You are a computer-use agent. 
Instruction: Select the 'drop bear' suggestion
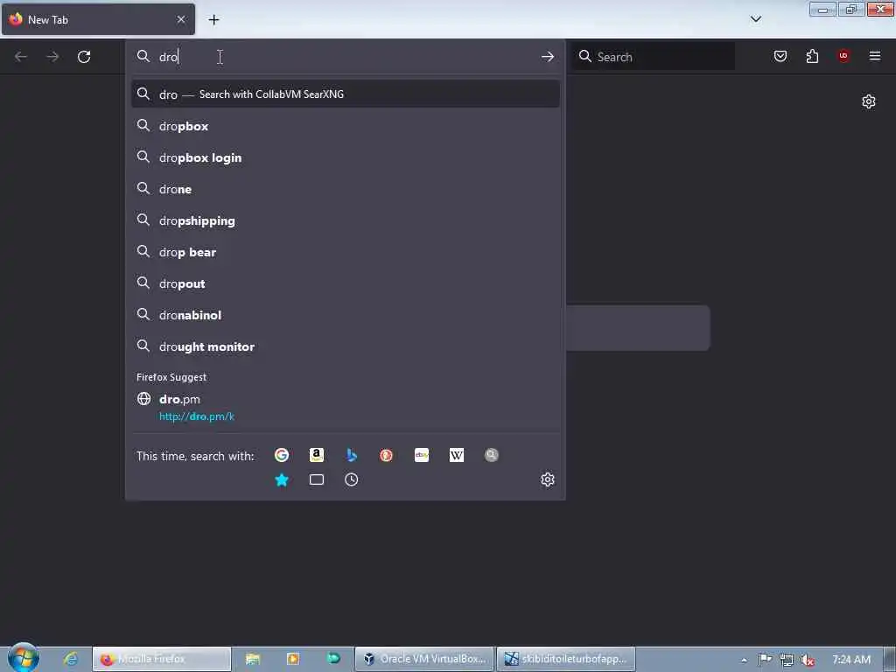point(345,252)
